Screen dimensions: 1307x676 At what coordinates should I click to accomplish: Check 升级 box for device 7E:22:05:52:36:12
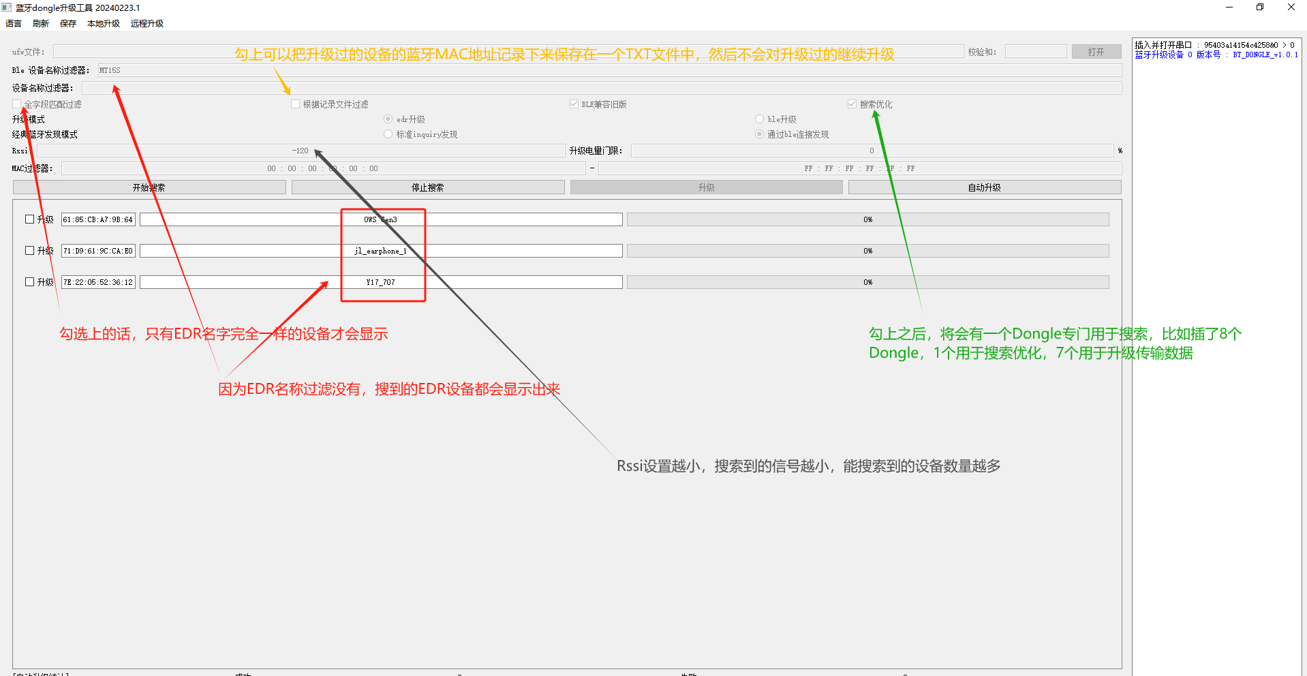[x=30, y=282]
